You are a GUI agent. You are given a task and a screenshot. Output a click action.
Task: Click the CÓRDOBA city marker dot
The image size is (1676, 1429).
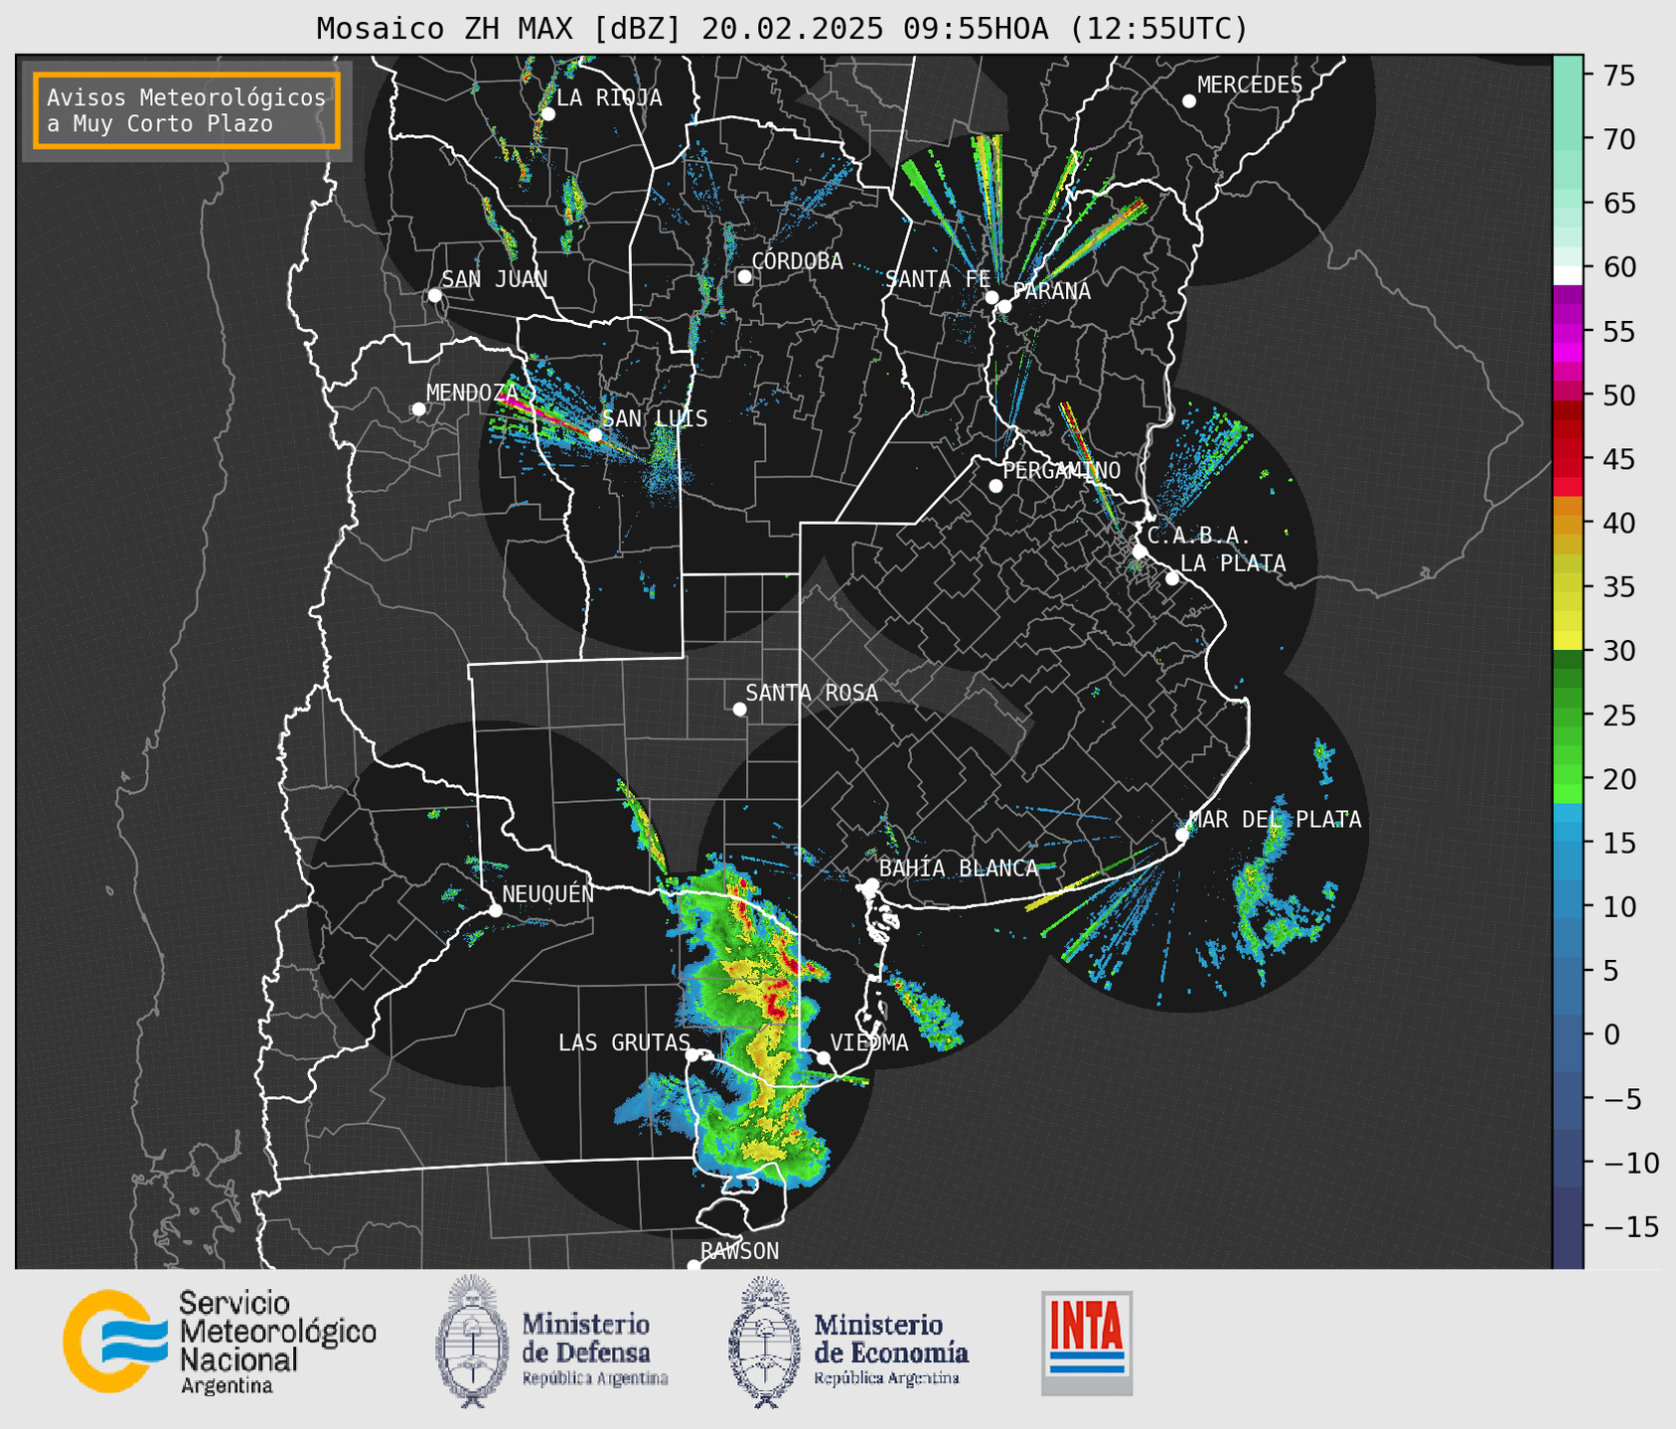point(744,276)
